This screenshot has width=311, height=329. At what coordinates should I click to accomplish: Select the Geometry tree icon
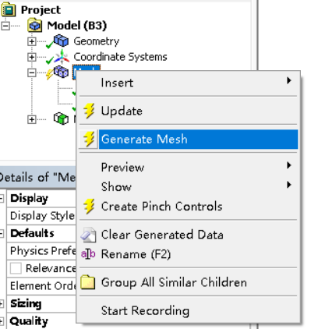tap(61, 41)
